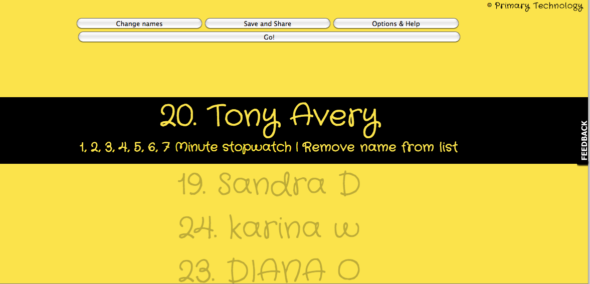Click the Save and Share button
Viewport: 590px width, 284px height.
(x=268, y=24)
